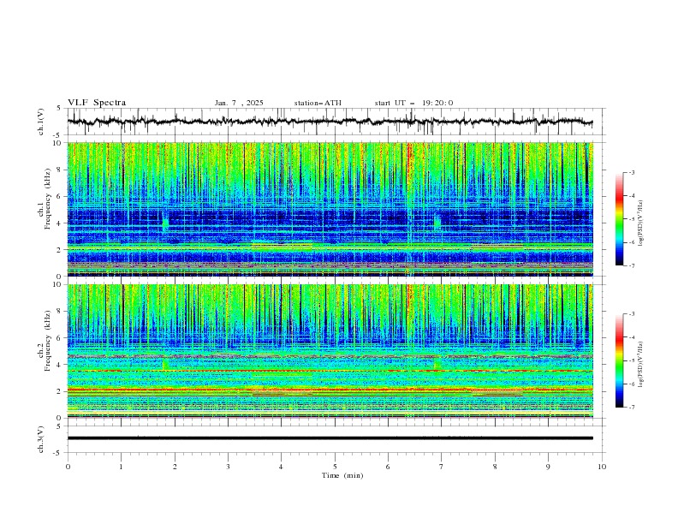Click the "Time (min)" axis label
Viewport: 678px width, 524px height.
tap(342, 475)
